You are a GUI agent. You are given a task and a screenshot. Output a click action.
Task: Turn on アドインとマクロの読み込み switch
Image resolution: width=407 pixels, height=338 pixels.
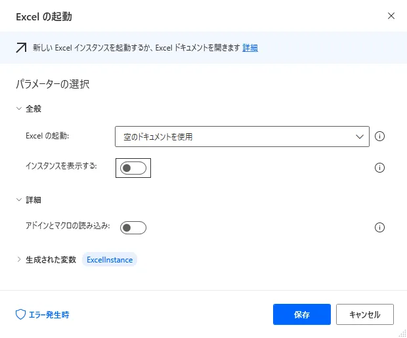[134, 228]
